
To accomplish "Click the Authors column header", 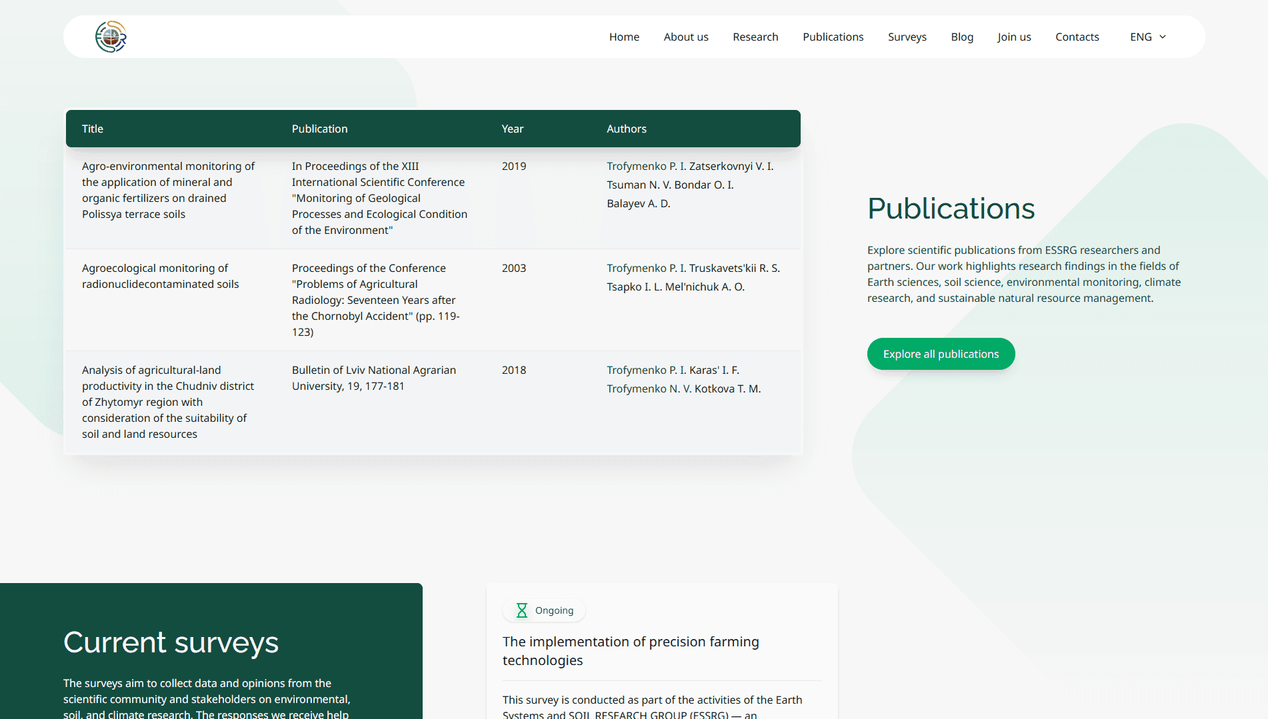I will tap(627, 129).
